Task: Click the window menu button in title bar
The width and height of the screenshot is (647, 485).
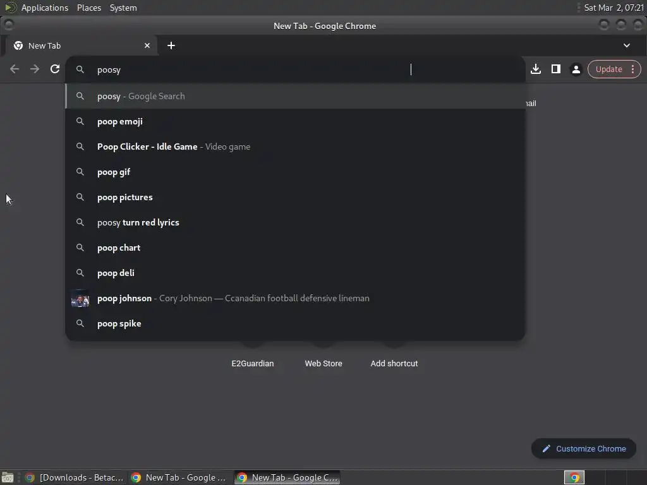Action: [x=9, y=25]
